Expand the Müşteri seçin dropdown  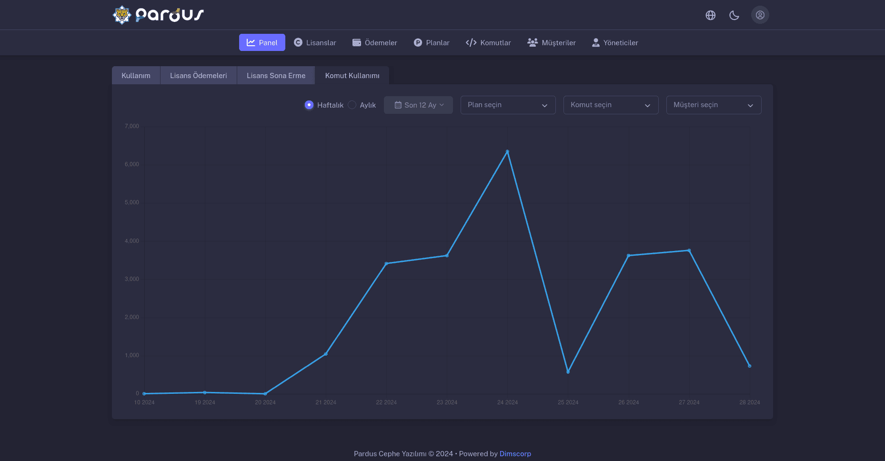tap(714, 105)
